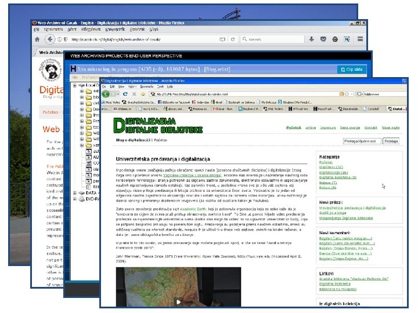Screen dimensions: 418x313
Task: Open the Mapa sajta link on the blog
Action: pos(391,128)
